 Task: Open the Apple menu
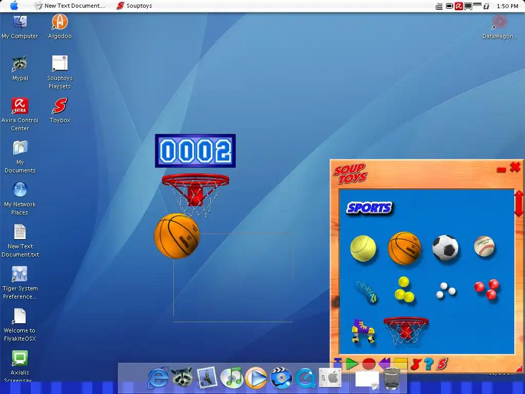pyautogui.click(x=14, y=6)
